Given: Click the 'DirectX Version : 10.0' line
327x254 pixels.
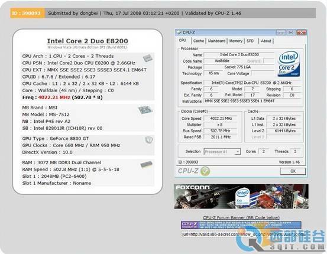Looking at the screenshot, I should click(47, 152).
